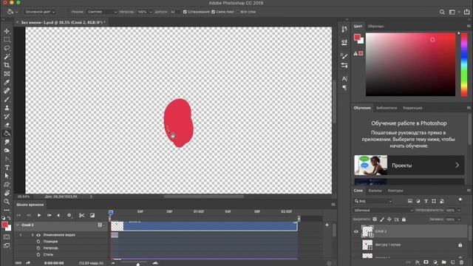This screenshot has width=473, height=266.
Task: Toggle timeline video track visibility eye
Action: (38, 235)
